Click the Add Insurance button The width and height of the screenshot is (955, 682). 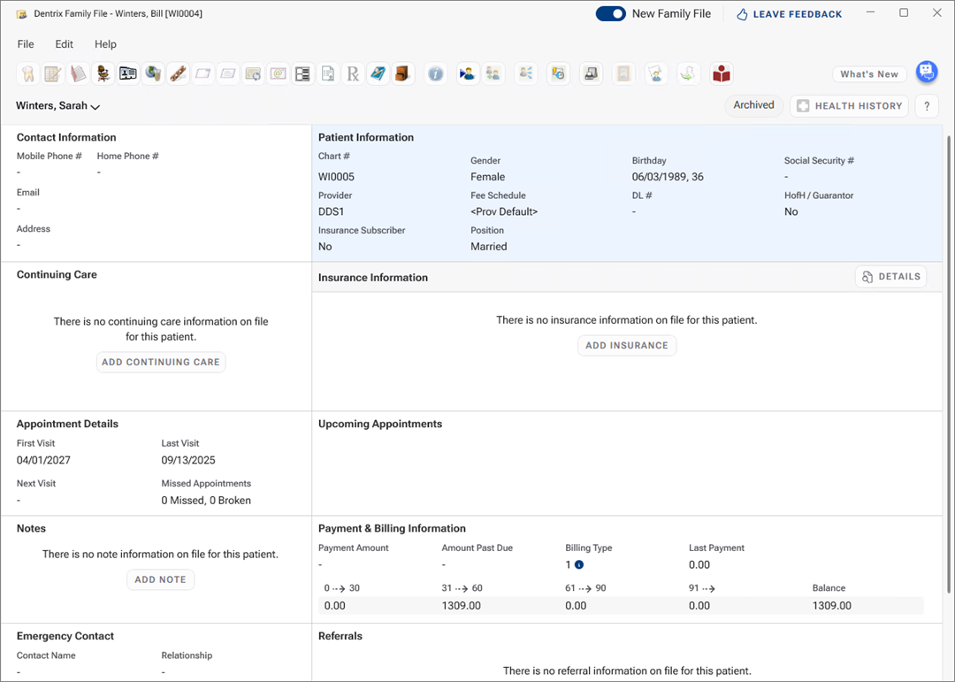tap(626, 345)
